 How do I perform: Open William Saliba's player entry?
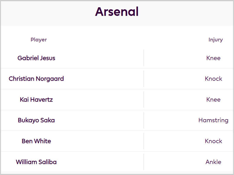36,162
